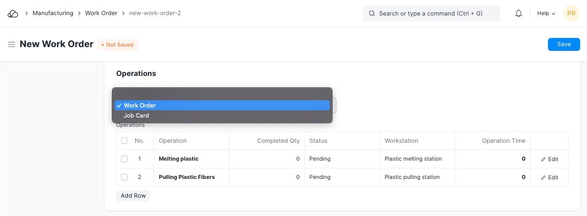Screen dimensions: 587x216
Task: Tick the select-all checkbox in Operations header
Action: tap(124, 141)
